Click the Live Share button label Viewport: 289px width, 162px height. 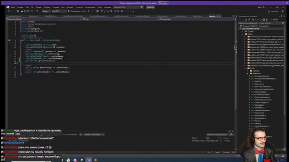click(x=275, y=11)
